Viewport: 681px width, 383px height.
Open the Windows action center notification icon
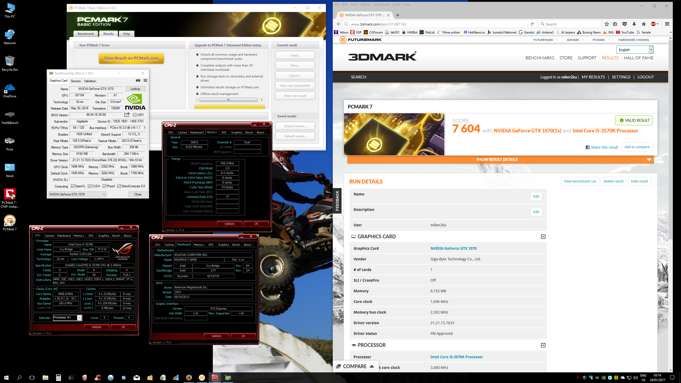pyautogui.click(x=672, y=378)
